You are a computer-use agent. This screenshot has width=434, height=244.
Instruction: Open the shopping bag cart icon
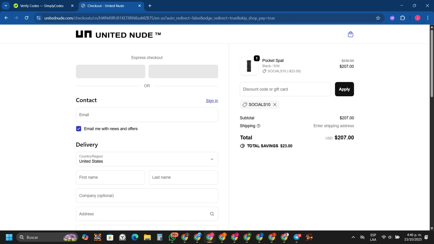[350, 34]
